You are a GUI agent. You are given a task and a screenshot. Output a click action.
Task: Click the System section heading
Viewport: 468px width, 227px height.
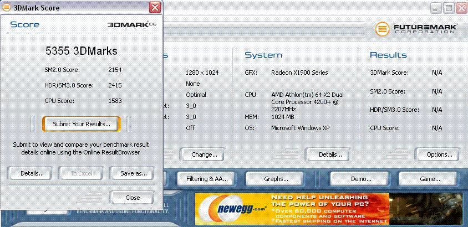point(263,55)
